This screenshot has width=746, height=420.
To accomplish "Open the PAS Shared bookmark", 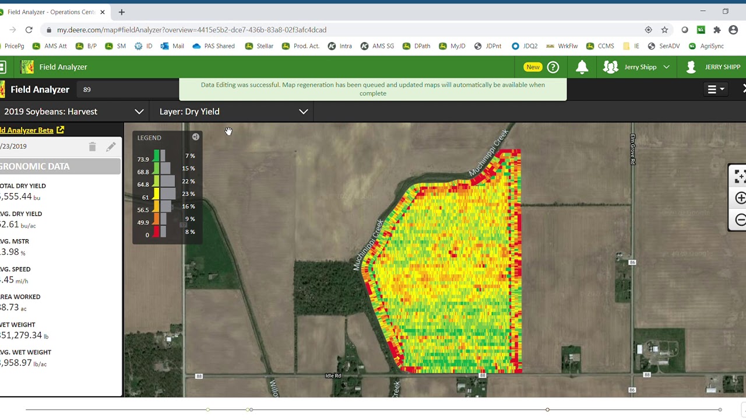I will [213, 46].
